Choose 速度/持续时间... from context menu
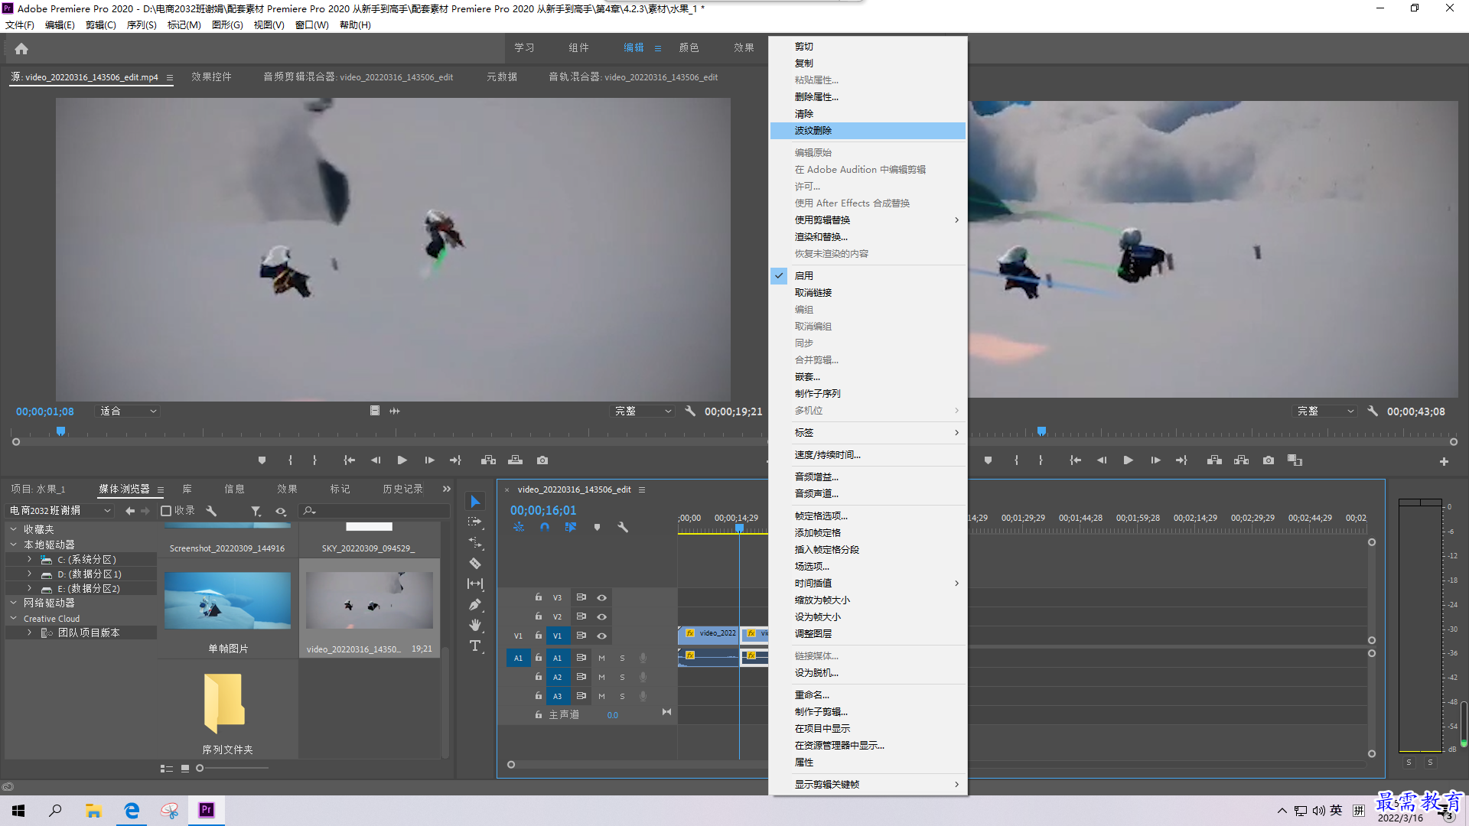 (868, 455)
